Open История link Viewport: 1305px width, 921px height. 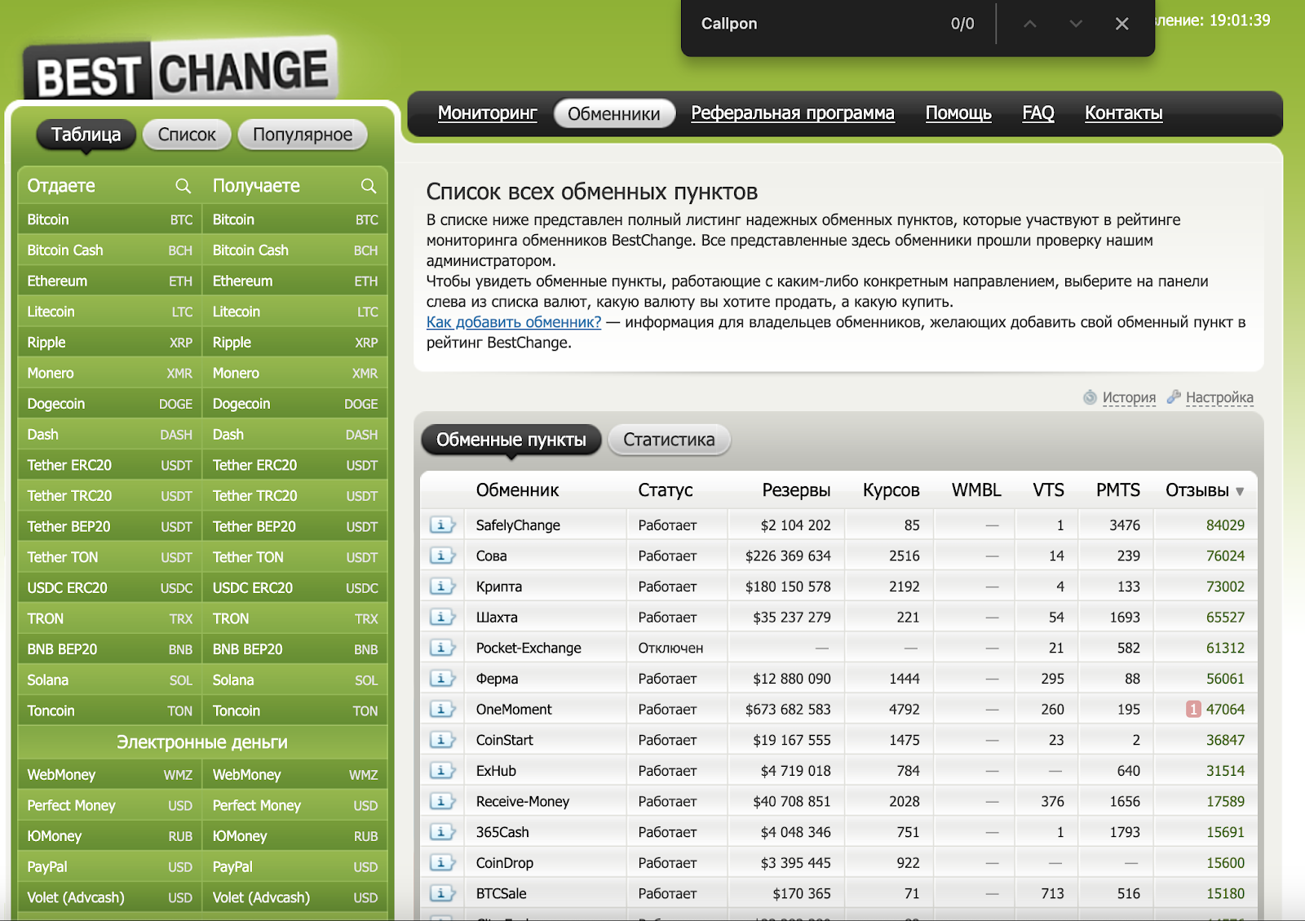(x=1129, y=397)
